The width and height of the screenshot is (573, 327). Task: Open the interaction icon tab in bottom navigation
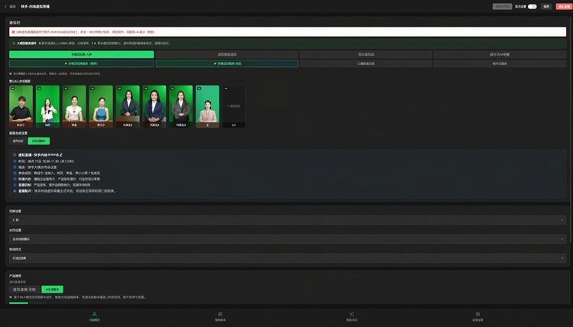(x=351, y=316)
